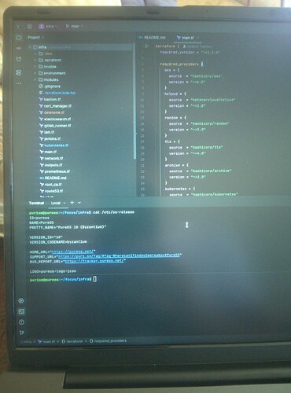Open the Project tool window folder icon
This screenshot has width=291, height=393.
(x=19, y=38)
